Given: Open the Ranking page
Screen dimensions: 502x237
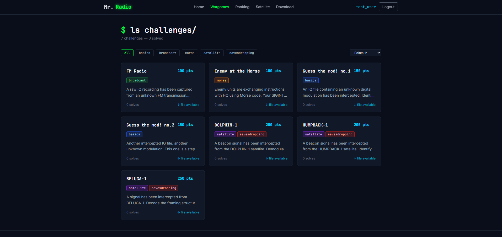Looking at the screenshot, I should pos(242,7).
